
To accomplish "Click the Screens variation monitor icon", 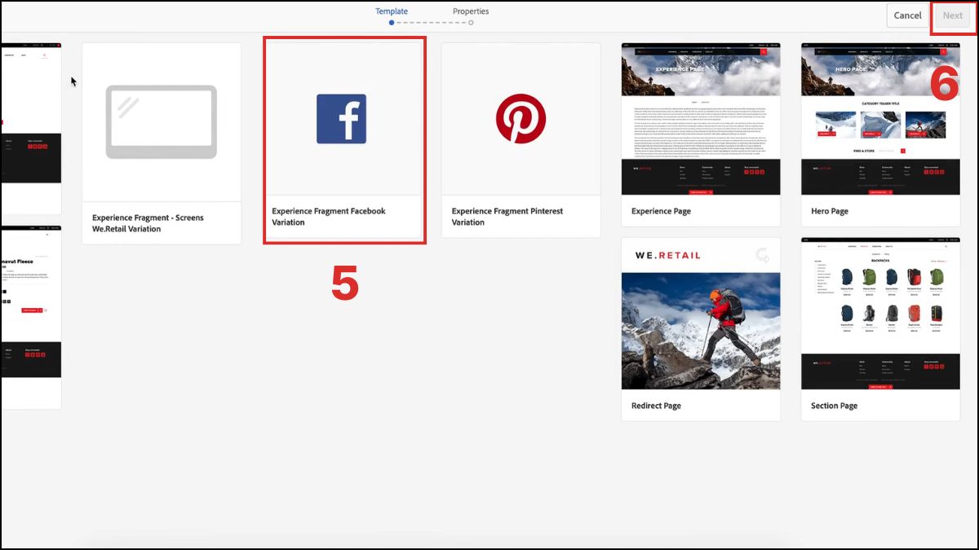I will coord(162,121).
